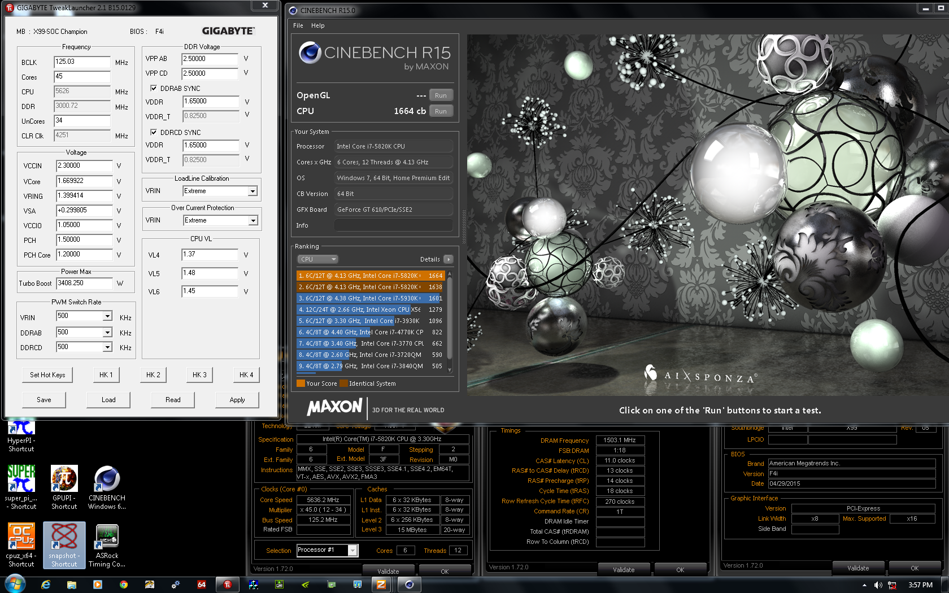Viewport: 949px width, 593px height.
Task: Click the Cores multiplier input field
Action: click(x=82, y=77)
